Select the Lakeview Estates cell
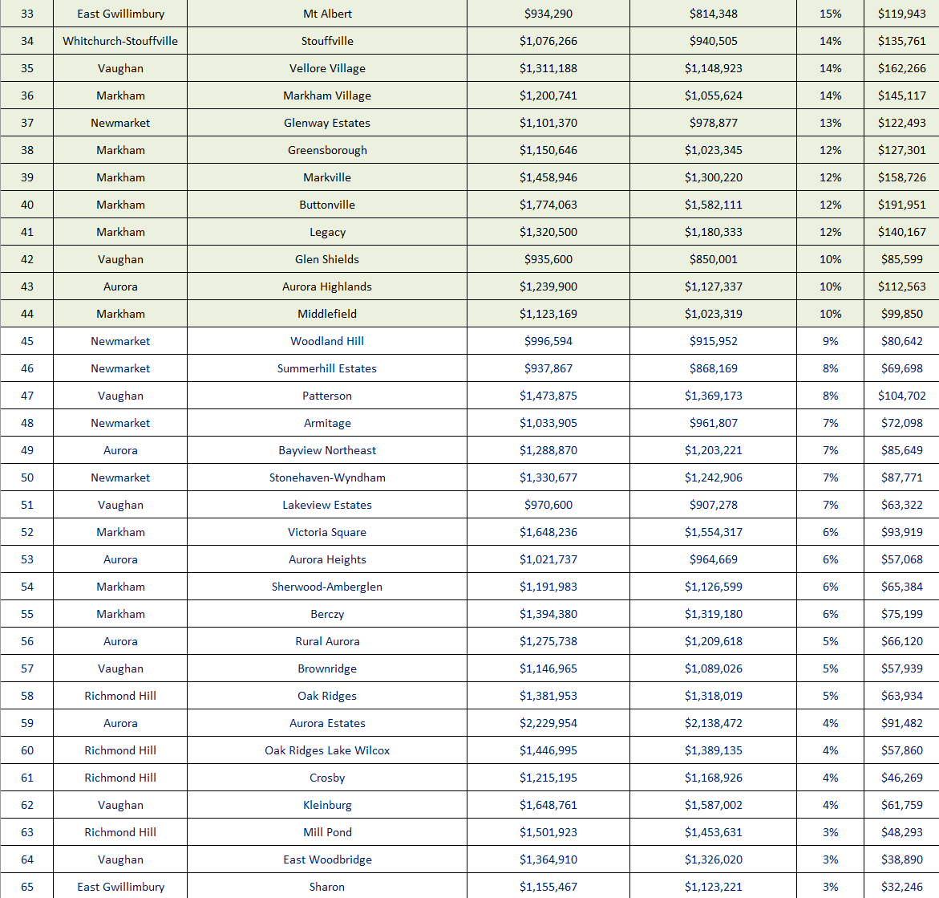 pyautogui.click(x=327, y=505)
